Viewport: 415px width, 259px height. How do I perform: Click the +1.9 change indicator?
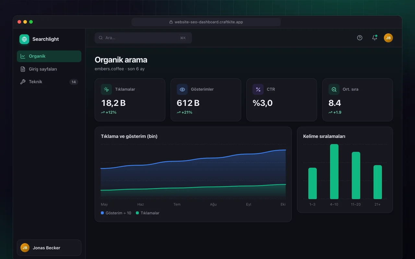click(335, 112)
